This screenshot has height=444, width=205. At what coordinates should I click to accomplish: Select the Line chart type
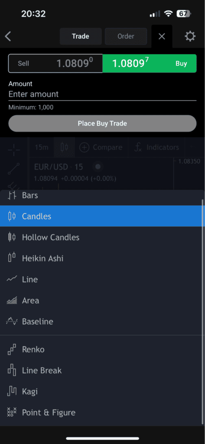pos(101,280)
